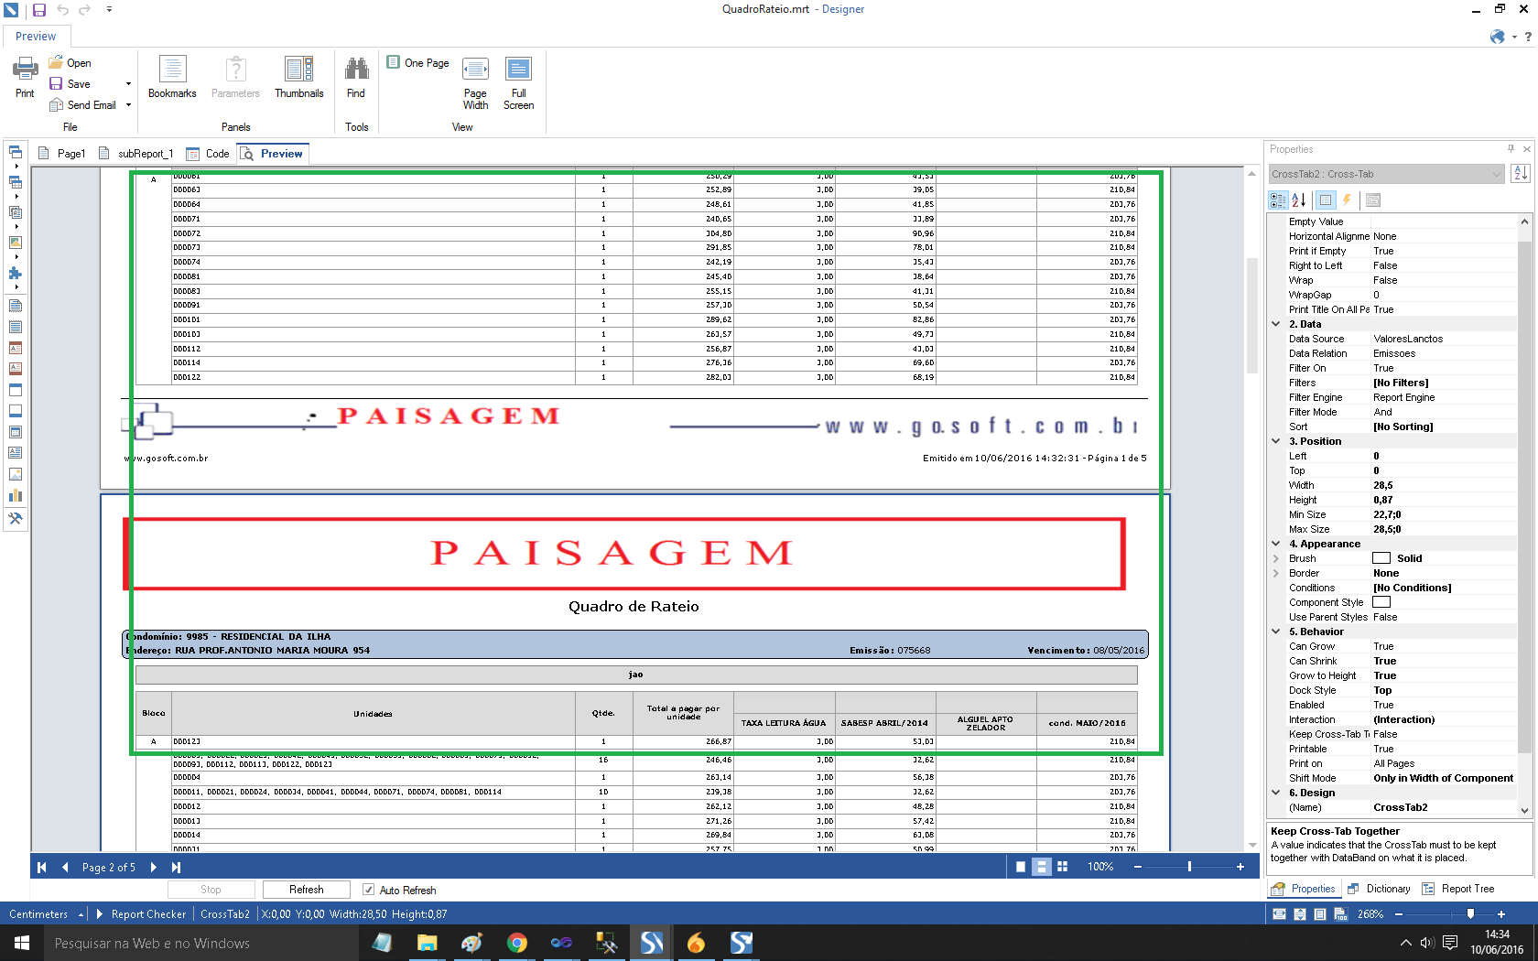The width and height of the screenshot is (1538, 961).
Task: Toggle the properties list tab button
Action: click(1325, 200)
